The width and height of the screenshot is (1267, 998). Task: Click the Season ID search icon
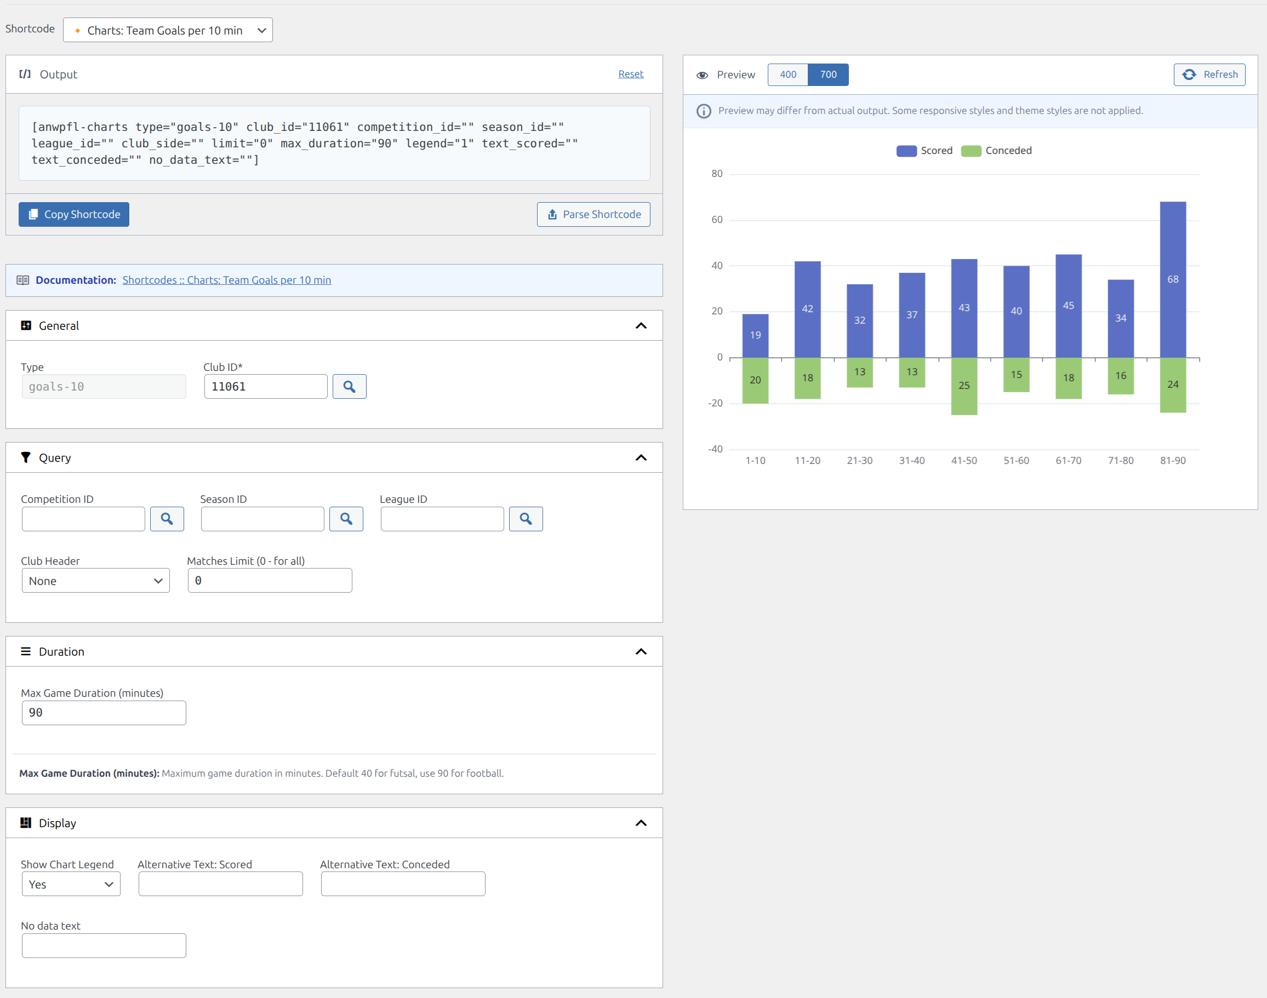(346, 518)
